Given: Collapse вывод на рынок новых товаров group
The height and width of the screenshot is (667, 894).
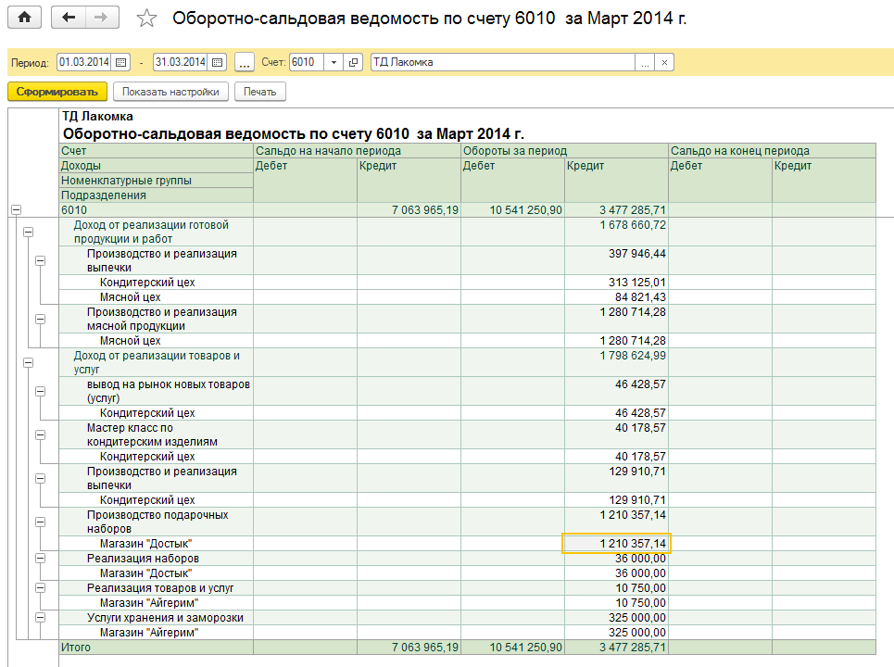Looking at the screenshot, I should tap(41, 392).
